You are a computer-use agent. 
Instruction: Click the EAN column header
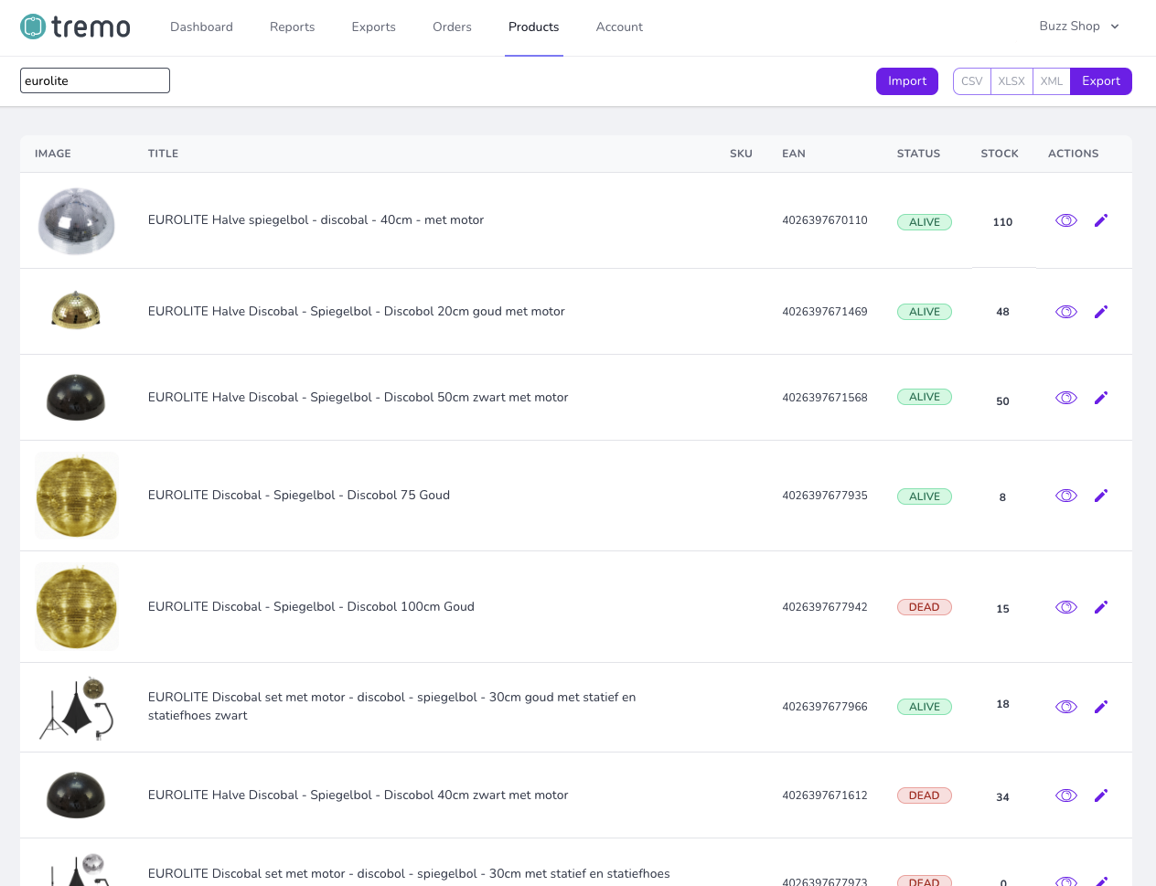pyautogui.click(x=794, y=154)
